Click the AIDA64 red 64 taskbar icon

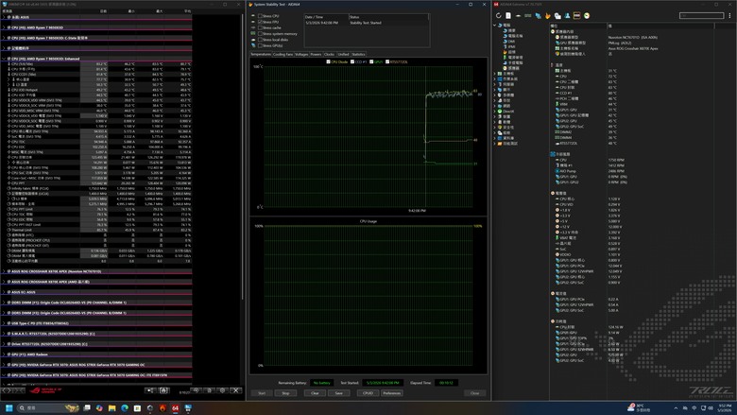(x=176, y=407)
